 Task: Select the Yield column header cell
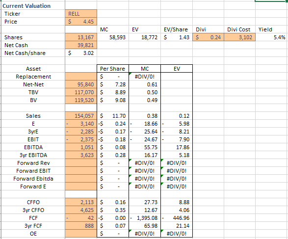271,29
